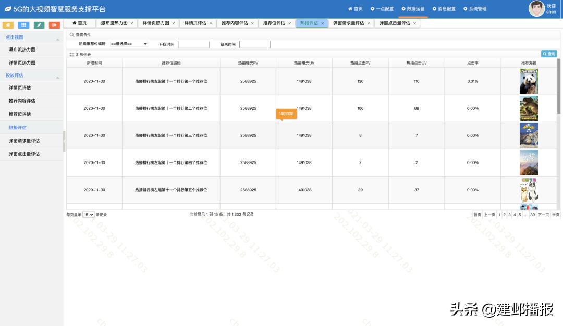Click 末页 to jump to the last page
This screenshot has height=326, width=563.
tap(556, 214)
